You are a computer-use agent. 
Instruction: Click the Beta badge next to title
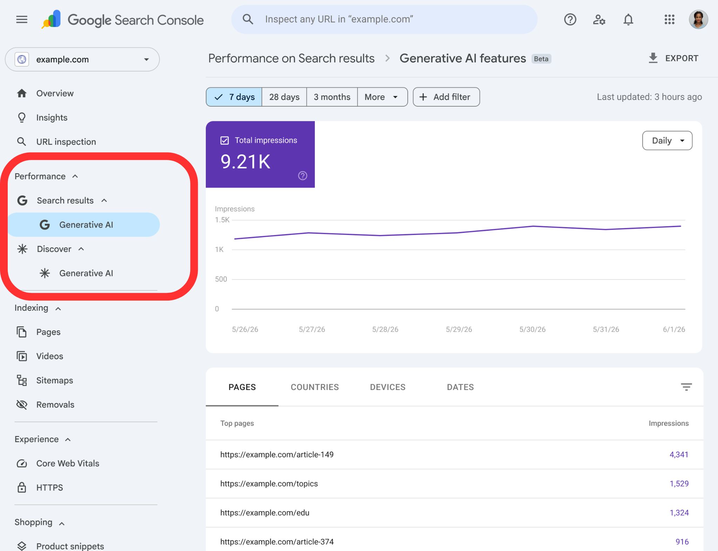[x=541, y=59]
